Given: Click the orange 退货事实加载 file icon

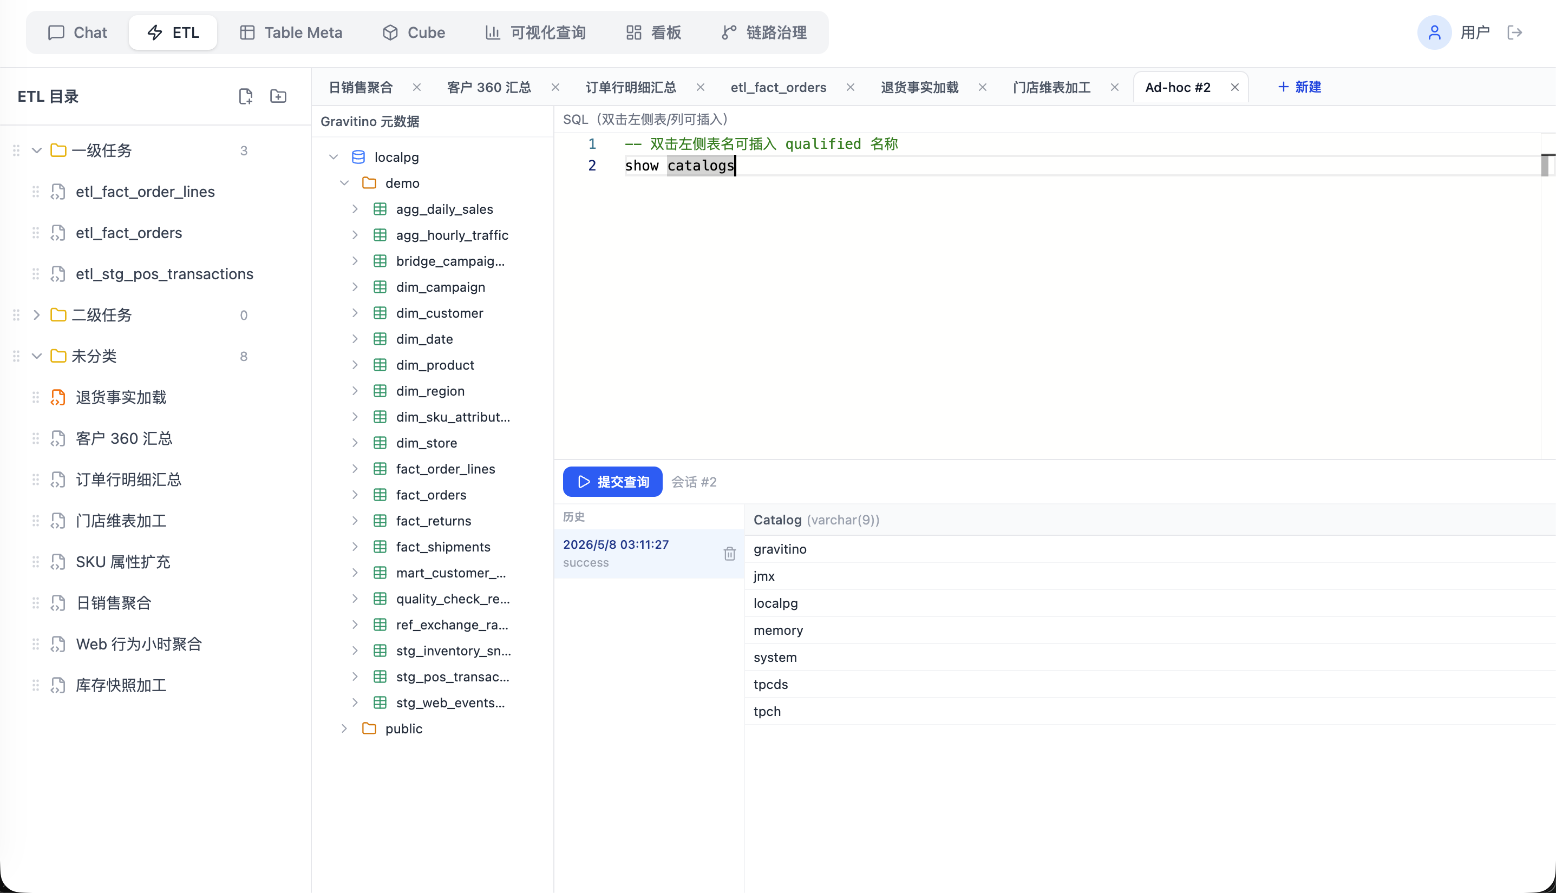Looking at the screenshot, I should pyautogui.click(x=58, y=397).
